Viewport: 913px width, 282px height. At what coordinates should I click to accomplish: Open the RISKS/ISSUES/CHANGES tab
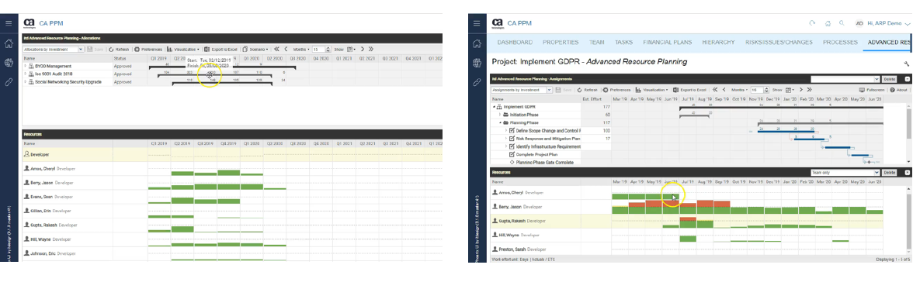[x=779, y=43]
